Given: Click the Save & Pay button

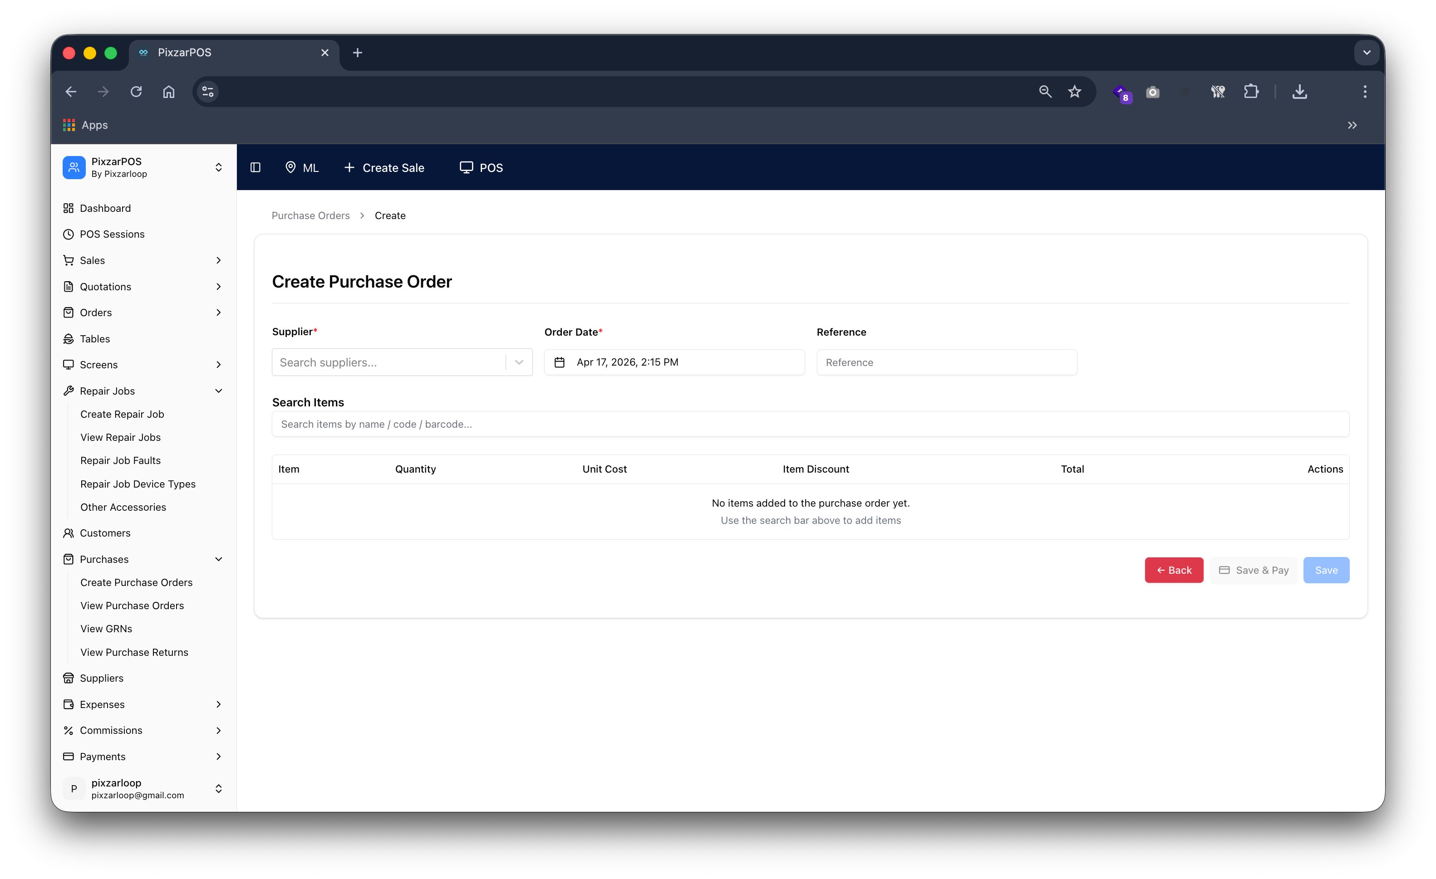Looking at the screenshot, I should 1254,570.
